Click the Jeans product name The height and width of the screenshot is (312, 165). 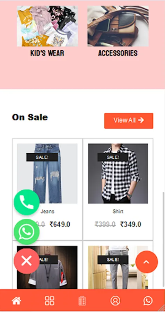tap(47, 211)
